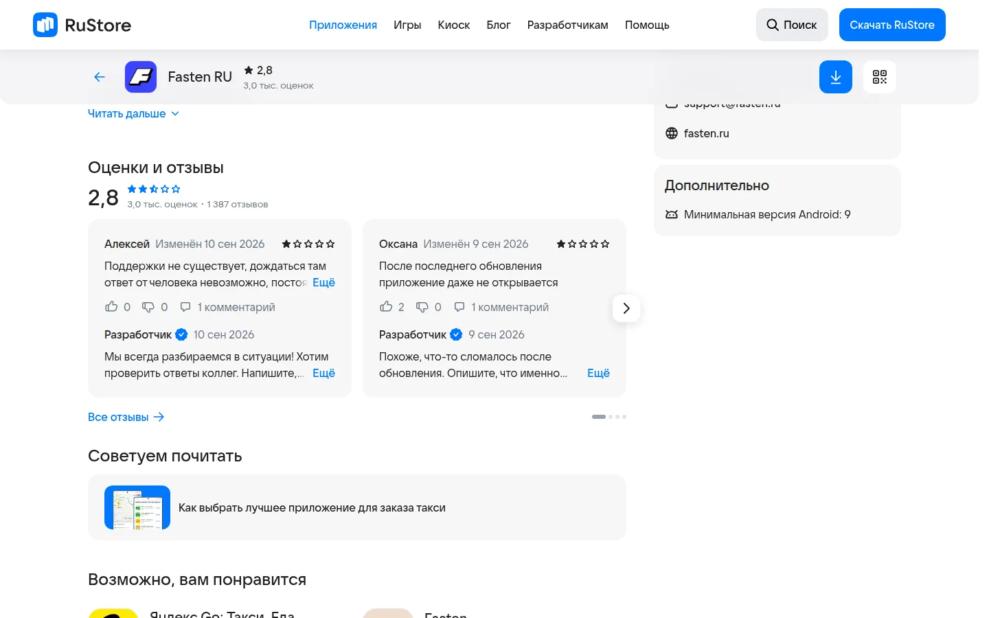Click the Дополнительно heading
The height and width of the screenshot is (618, 989).
tap(717, 185)
